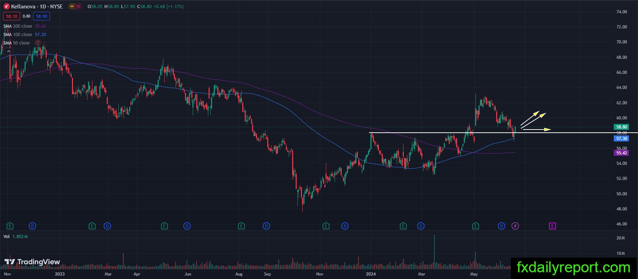This screenshot has height=279, width=638.
Task: Select the SMA 200 close indicator legend
Action: 25,26
